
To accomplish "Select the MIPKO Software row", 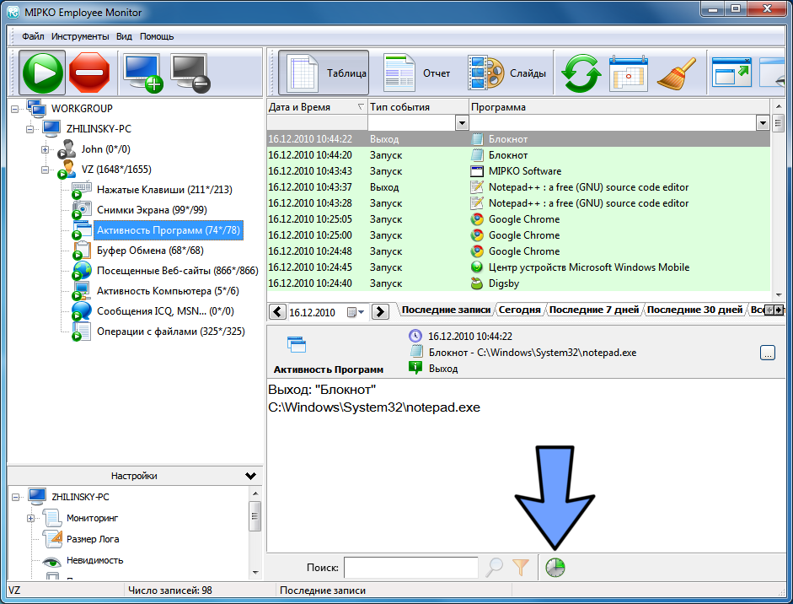I will [518, 171].
